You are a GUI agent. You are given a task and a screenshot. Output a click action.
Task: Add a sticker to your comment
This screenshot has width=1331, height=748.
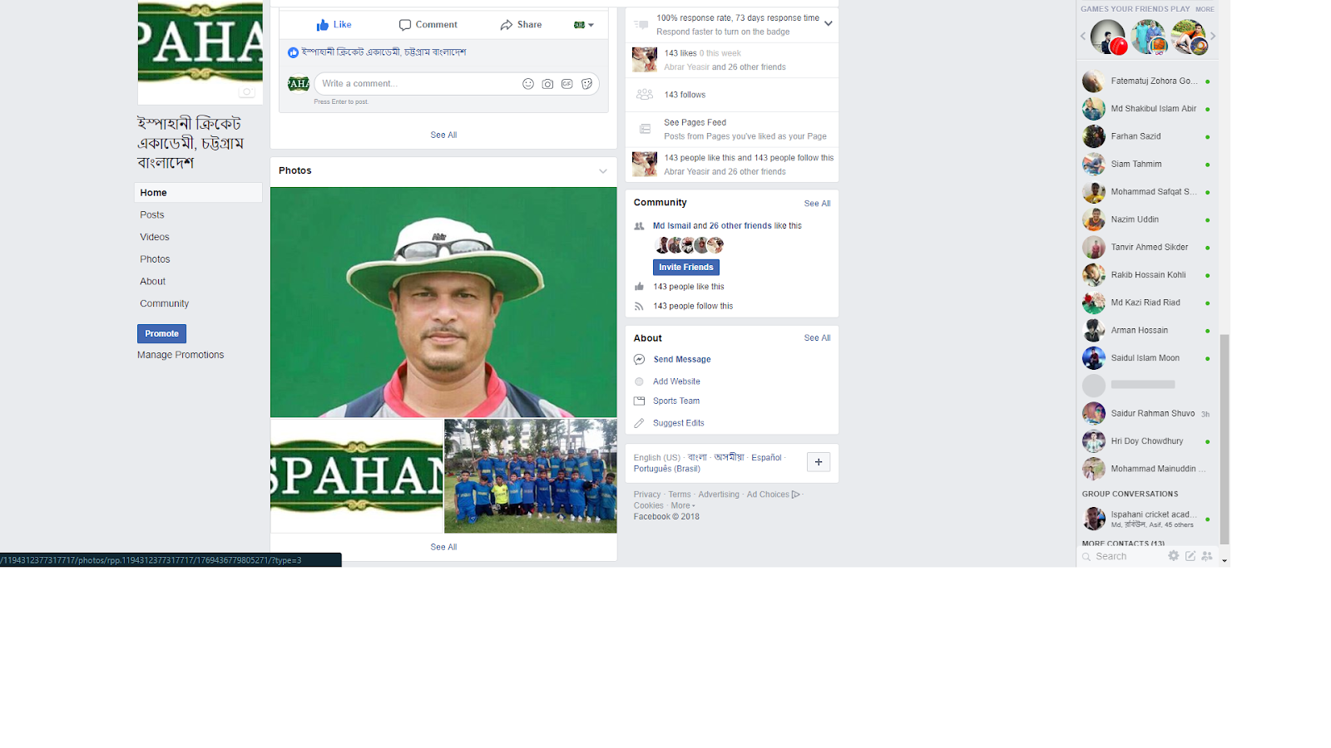586,83
